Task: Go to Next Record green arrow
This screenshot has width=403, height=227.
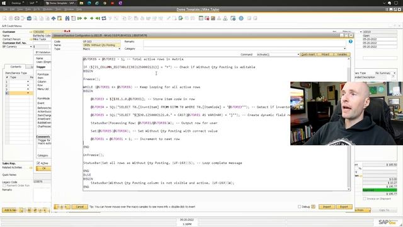Action: 92,18
